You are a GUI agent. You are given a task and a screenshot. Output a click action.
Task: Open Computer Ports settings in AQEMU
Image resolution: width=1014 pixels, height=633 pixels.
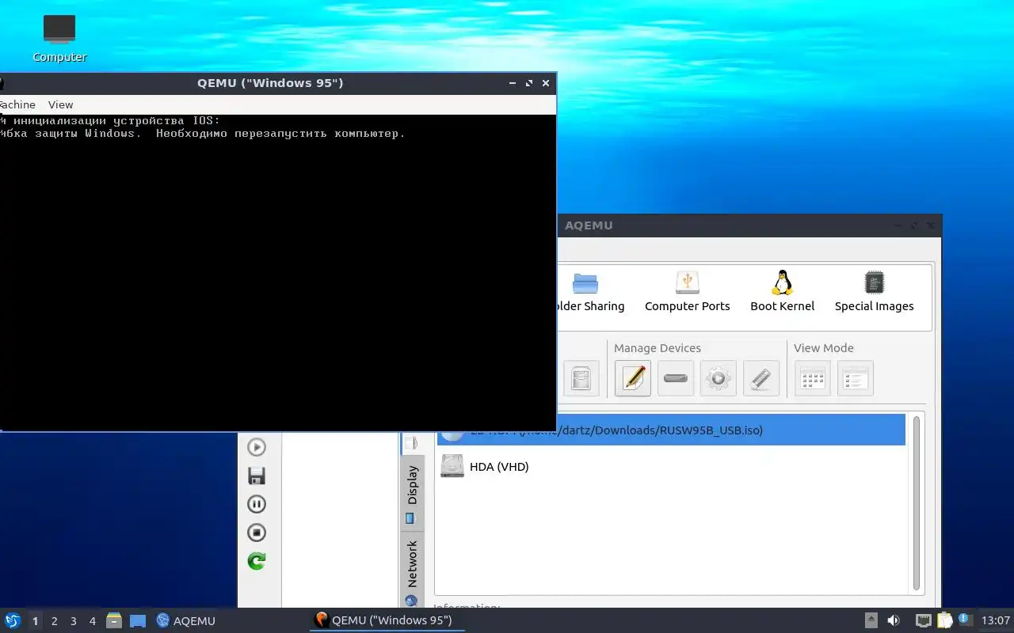click(x=687, y=293)
